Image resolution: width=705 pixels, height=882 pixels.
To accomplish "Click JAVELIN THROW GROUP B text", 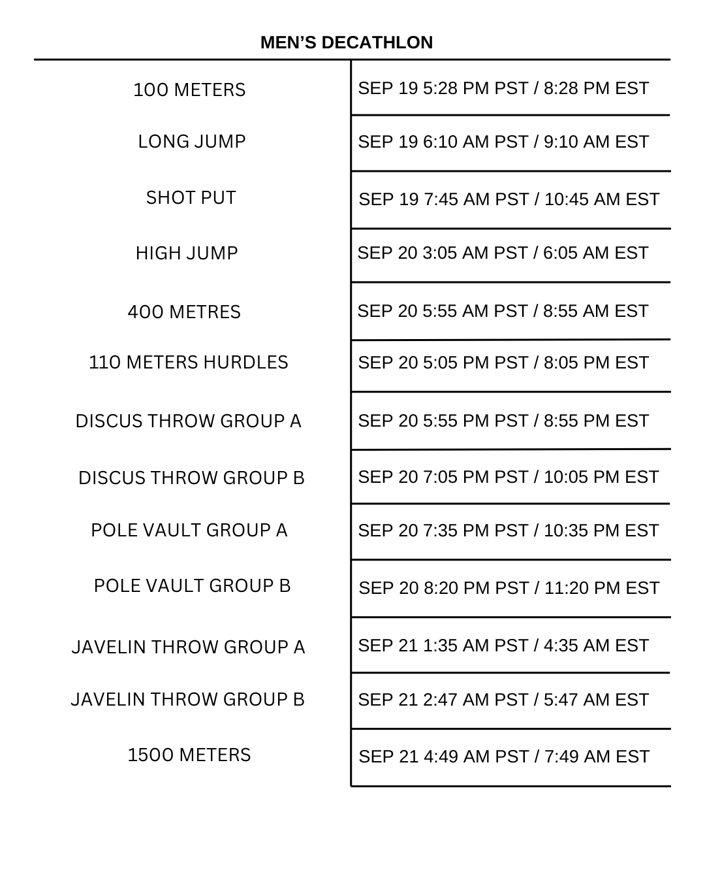I will point(187,700).
